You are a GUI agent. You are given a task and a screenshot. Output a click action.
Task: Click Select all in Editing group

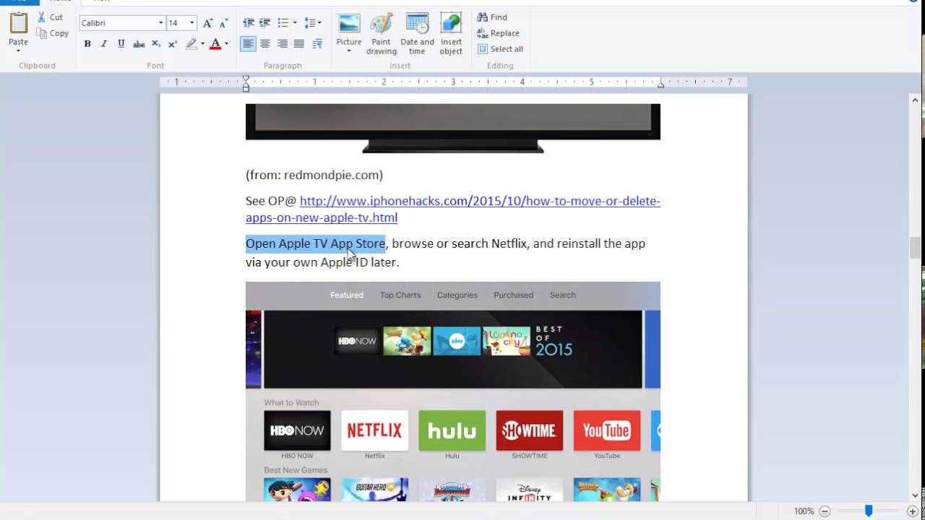(500, 49)
